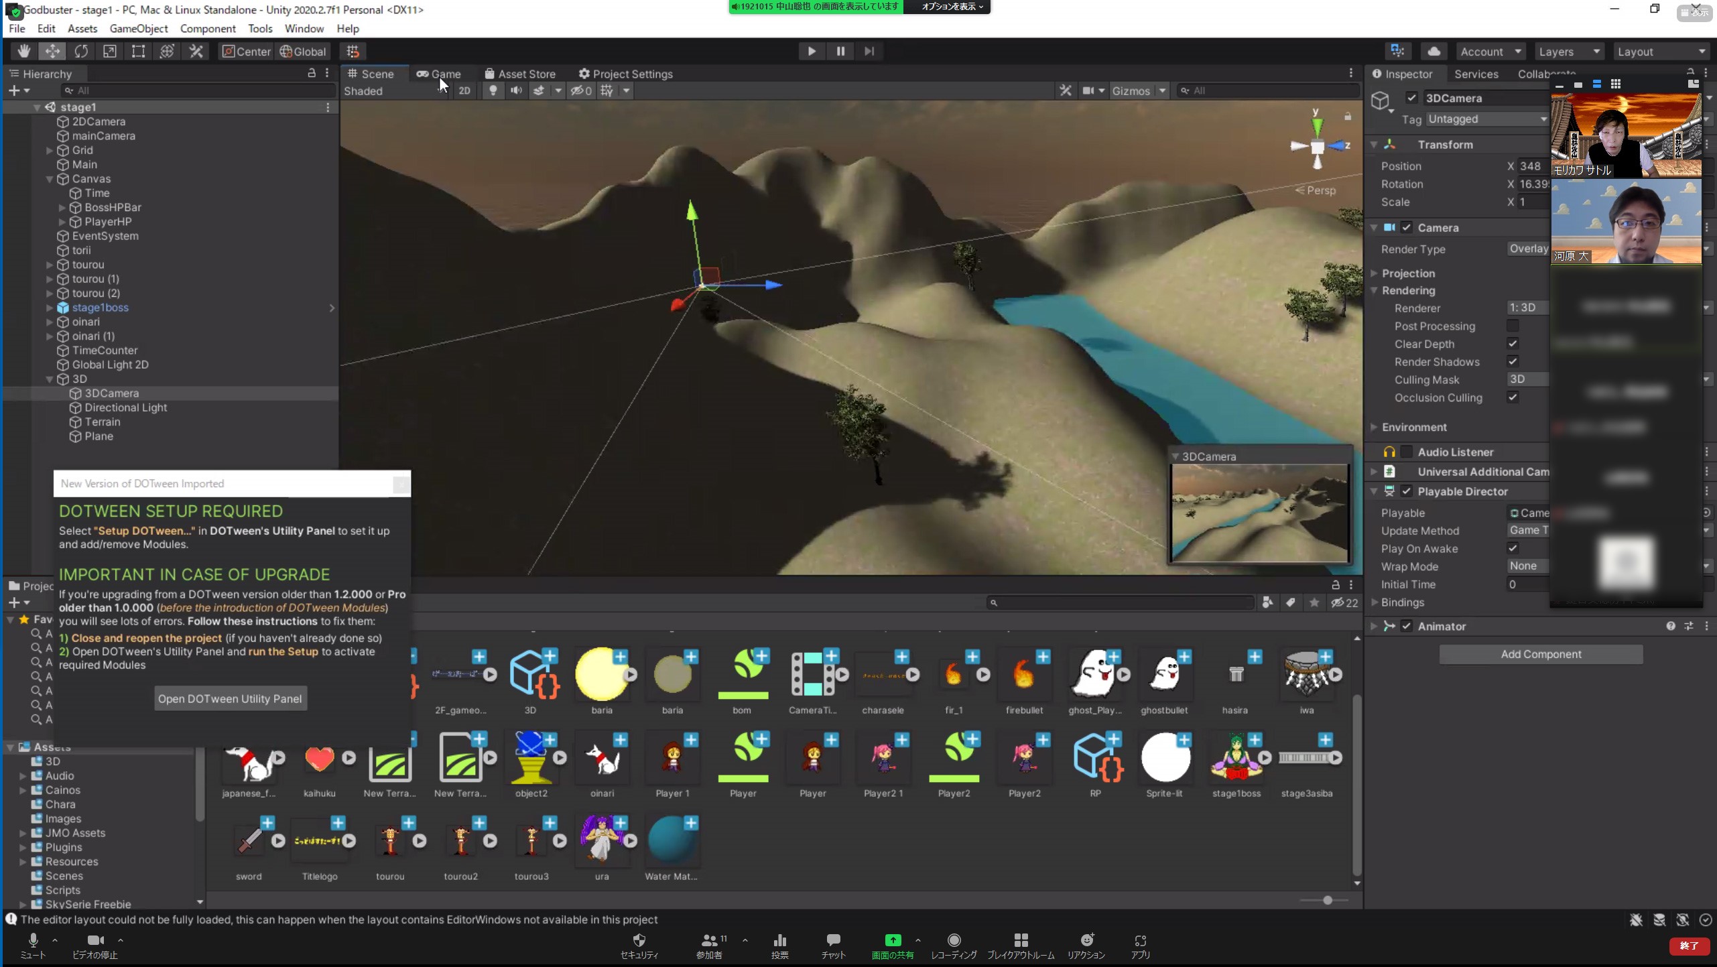1717x967 pixels.
Task: Toggle Post Processing checkbox
Action: (x=1513, y=326)
